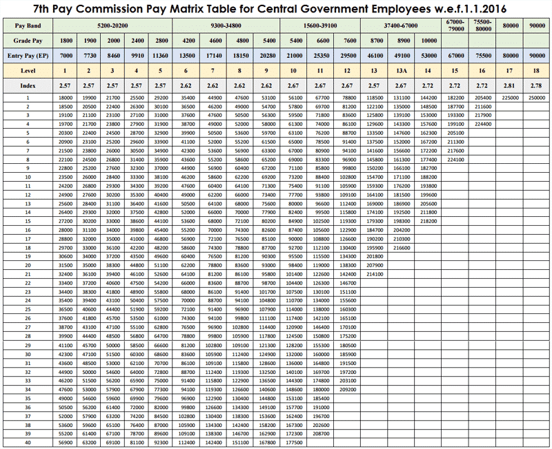Select Grade Pay value 4200
The image size is (552, 449).
click(188, 41)
